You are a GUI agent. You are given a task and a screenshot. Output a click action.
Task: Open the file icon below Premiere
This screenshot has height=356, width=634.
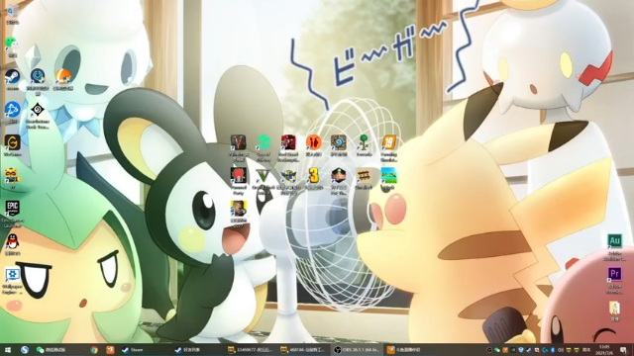[x=614, y=311]
